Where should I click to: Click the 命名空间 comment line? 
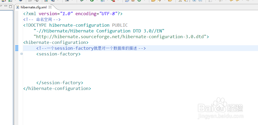(42, 20)
